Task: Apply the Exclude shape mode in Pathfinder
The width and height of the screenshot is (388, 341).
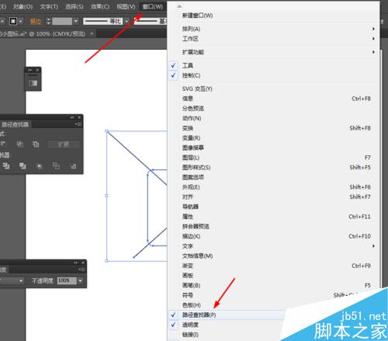Action: point(36,144)
